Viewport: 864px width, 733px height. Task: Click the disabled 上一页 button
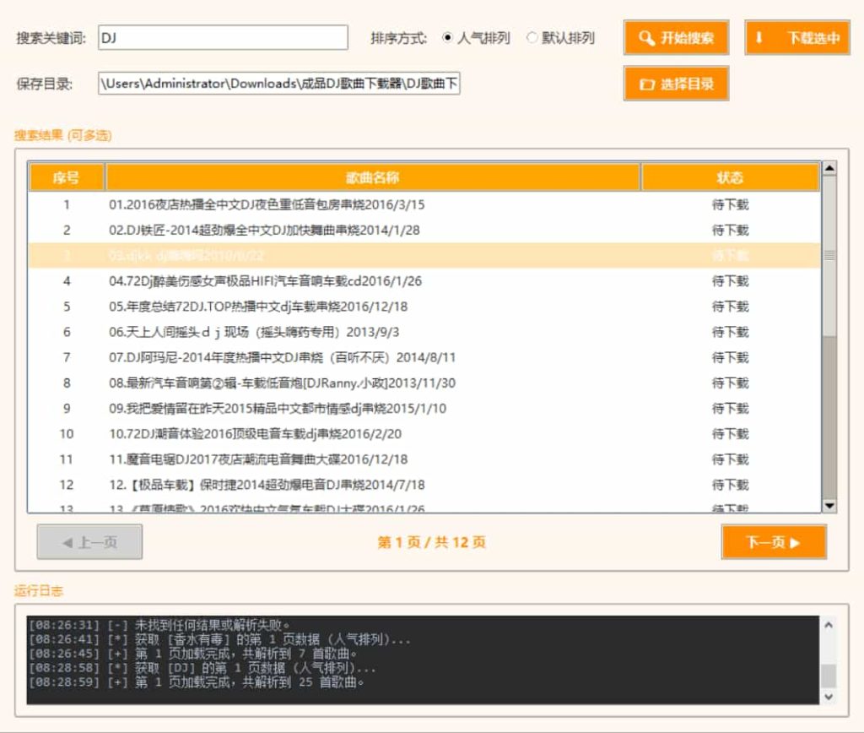point(89,542)
